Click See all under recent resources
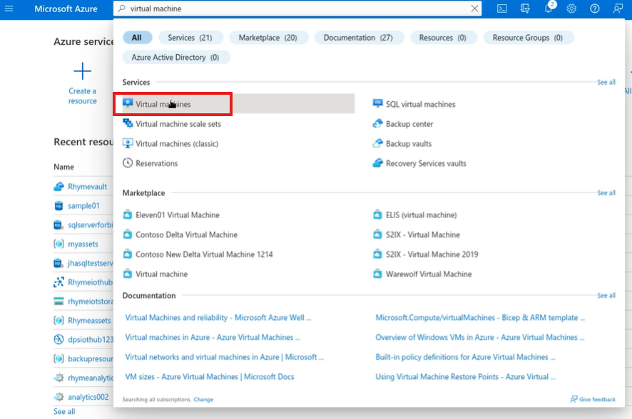Viewport: 632px width, 419px height. tap(64, 411)
